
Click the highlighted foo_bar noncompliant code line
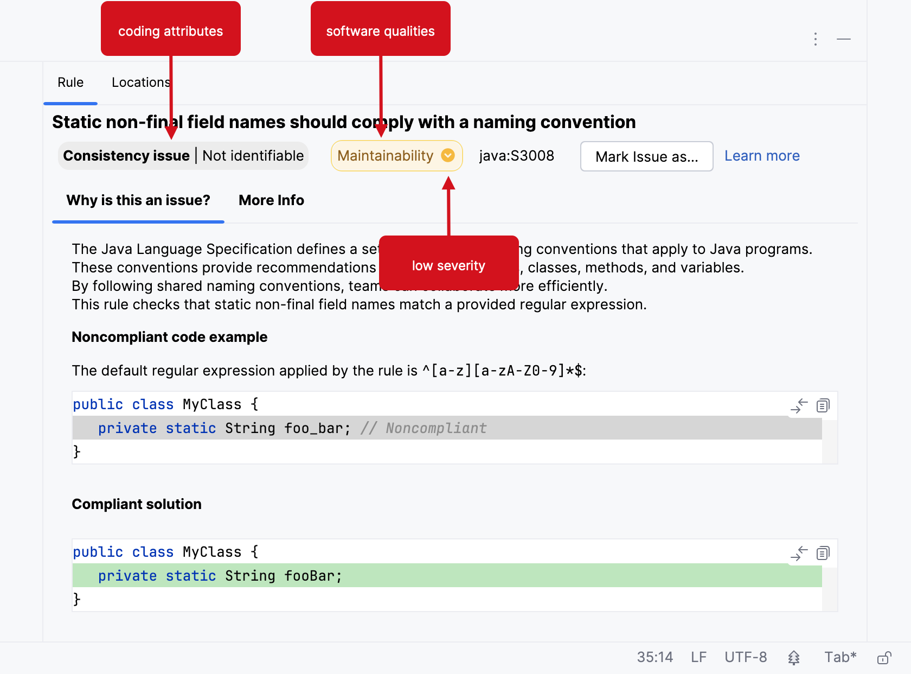447,428
